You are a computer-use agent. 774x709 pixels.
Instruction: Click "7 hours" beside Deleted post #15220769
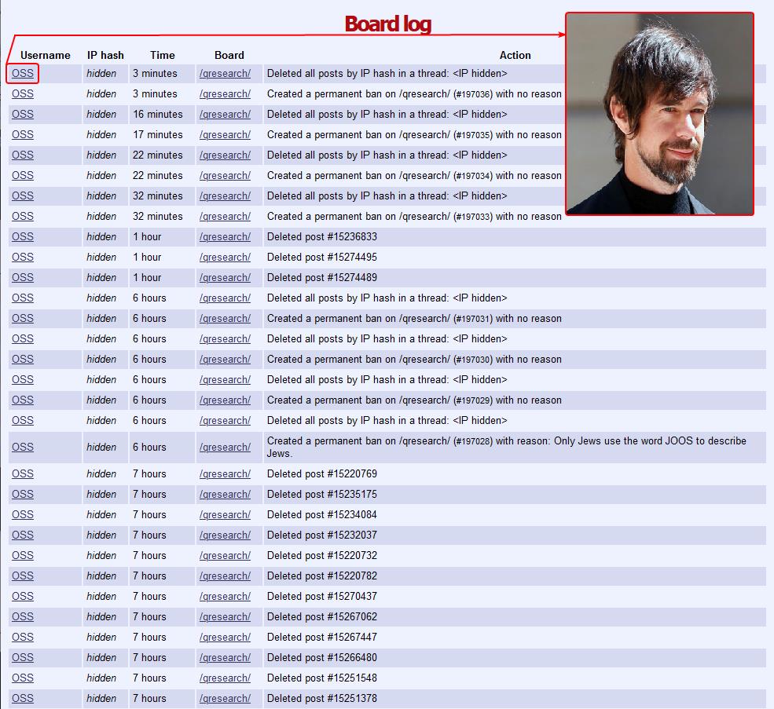coord(149,473)
